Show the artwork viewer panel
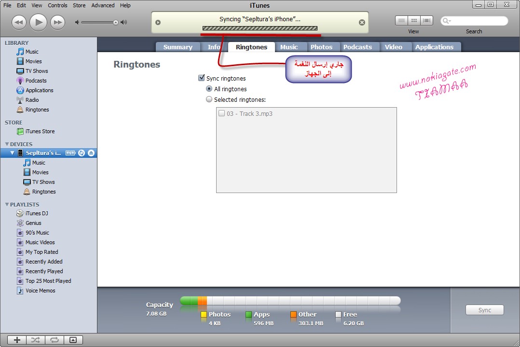 pyautogui.click(x=73, y=340)
